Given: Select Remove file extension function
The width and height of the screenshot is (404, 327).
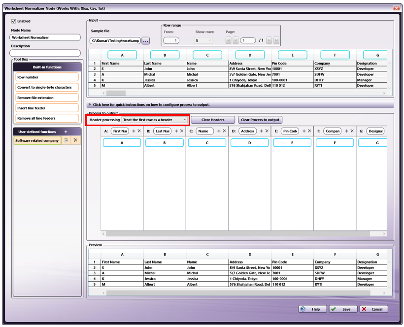Looking at the screenshot, I should [x=47, y=98].
